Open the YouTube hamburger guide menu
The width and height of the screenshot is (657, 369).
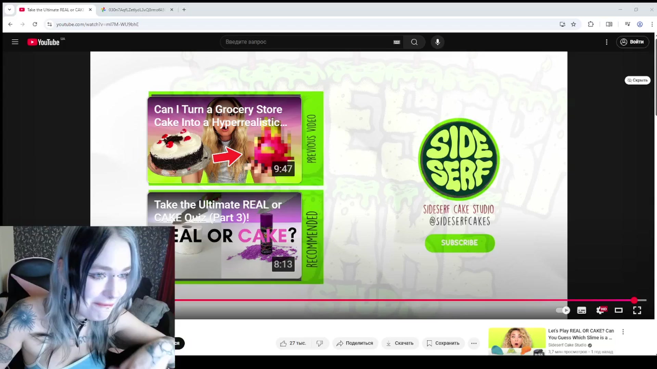15,42
